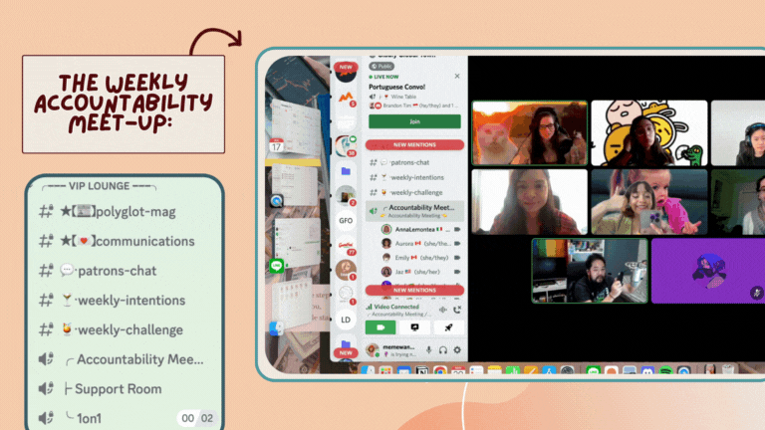Select the mother and child video tile
This screenshot has height=430, width=765.
(x=649, y=202)
